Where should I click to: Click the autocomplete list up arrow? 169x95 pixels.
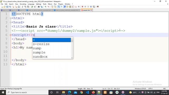[72, 39]
